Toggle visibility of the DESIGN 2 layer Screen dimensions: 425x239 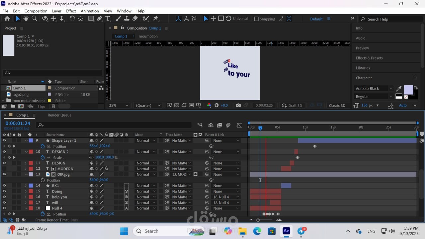pyautogui.click(x=4, y=152)
